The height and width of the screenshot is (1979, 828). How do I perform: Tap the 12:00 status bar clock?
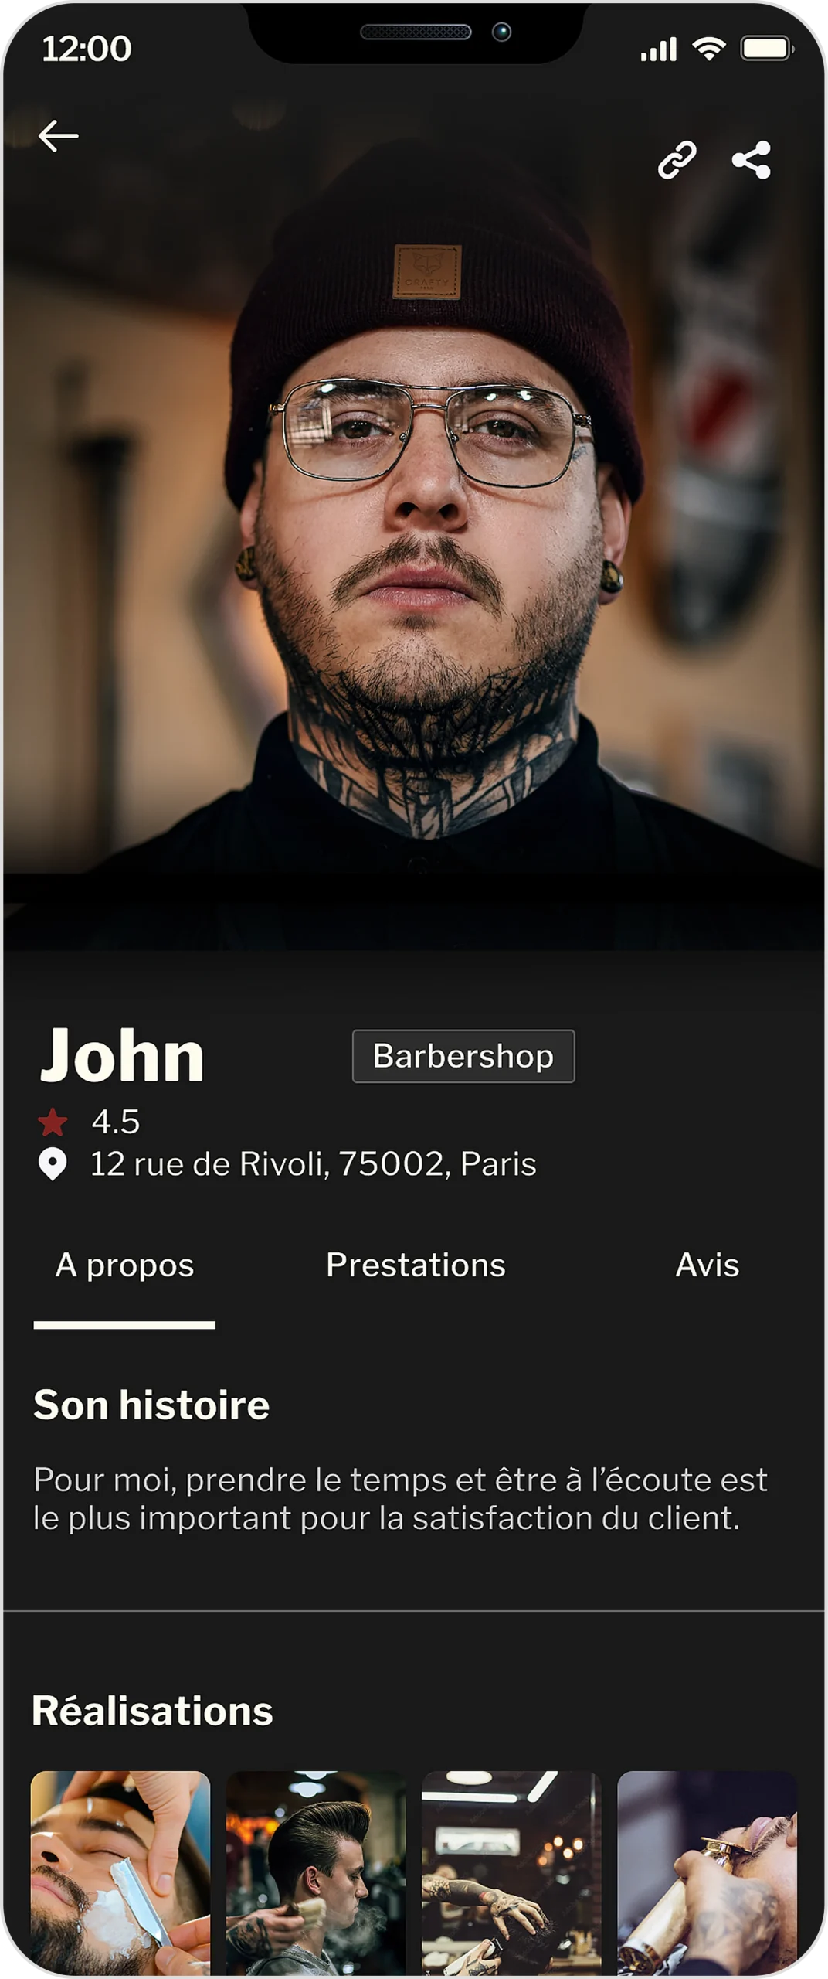click(x=87, y=49)
